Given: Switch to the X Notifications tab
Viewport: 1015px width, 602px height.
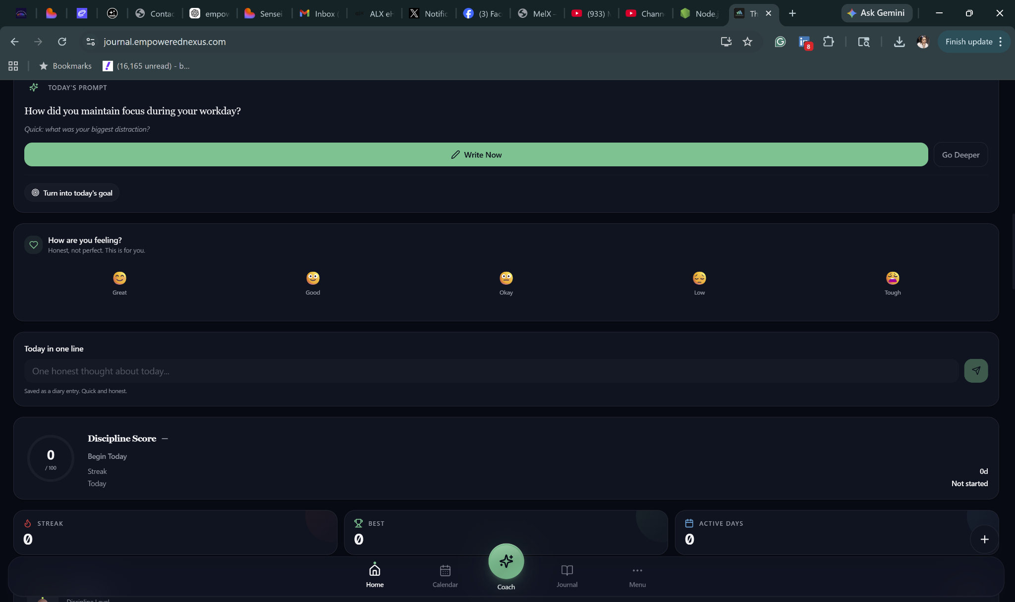Looking at the screenshot, I should click(x=428, y=13).
